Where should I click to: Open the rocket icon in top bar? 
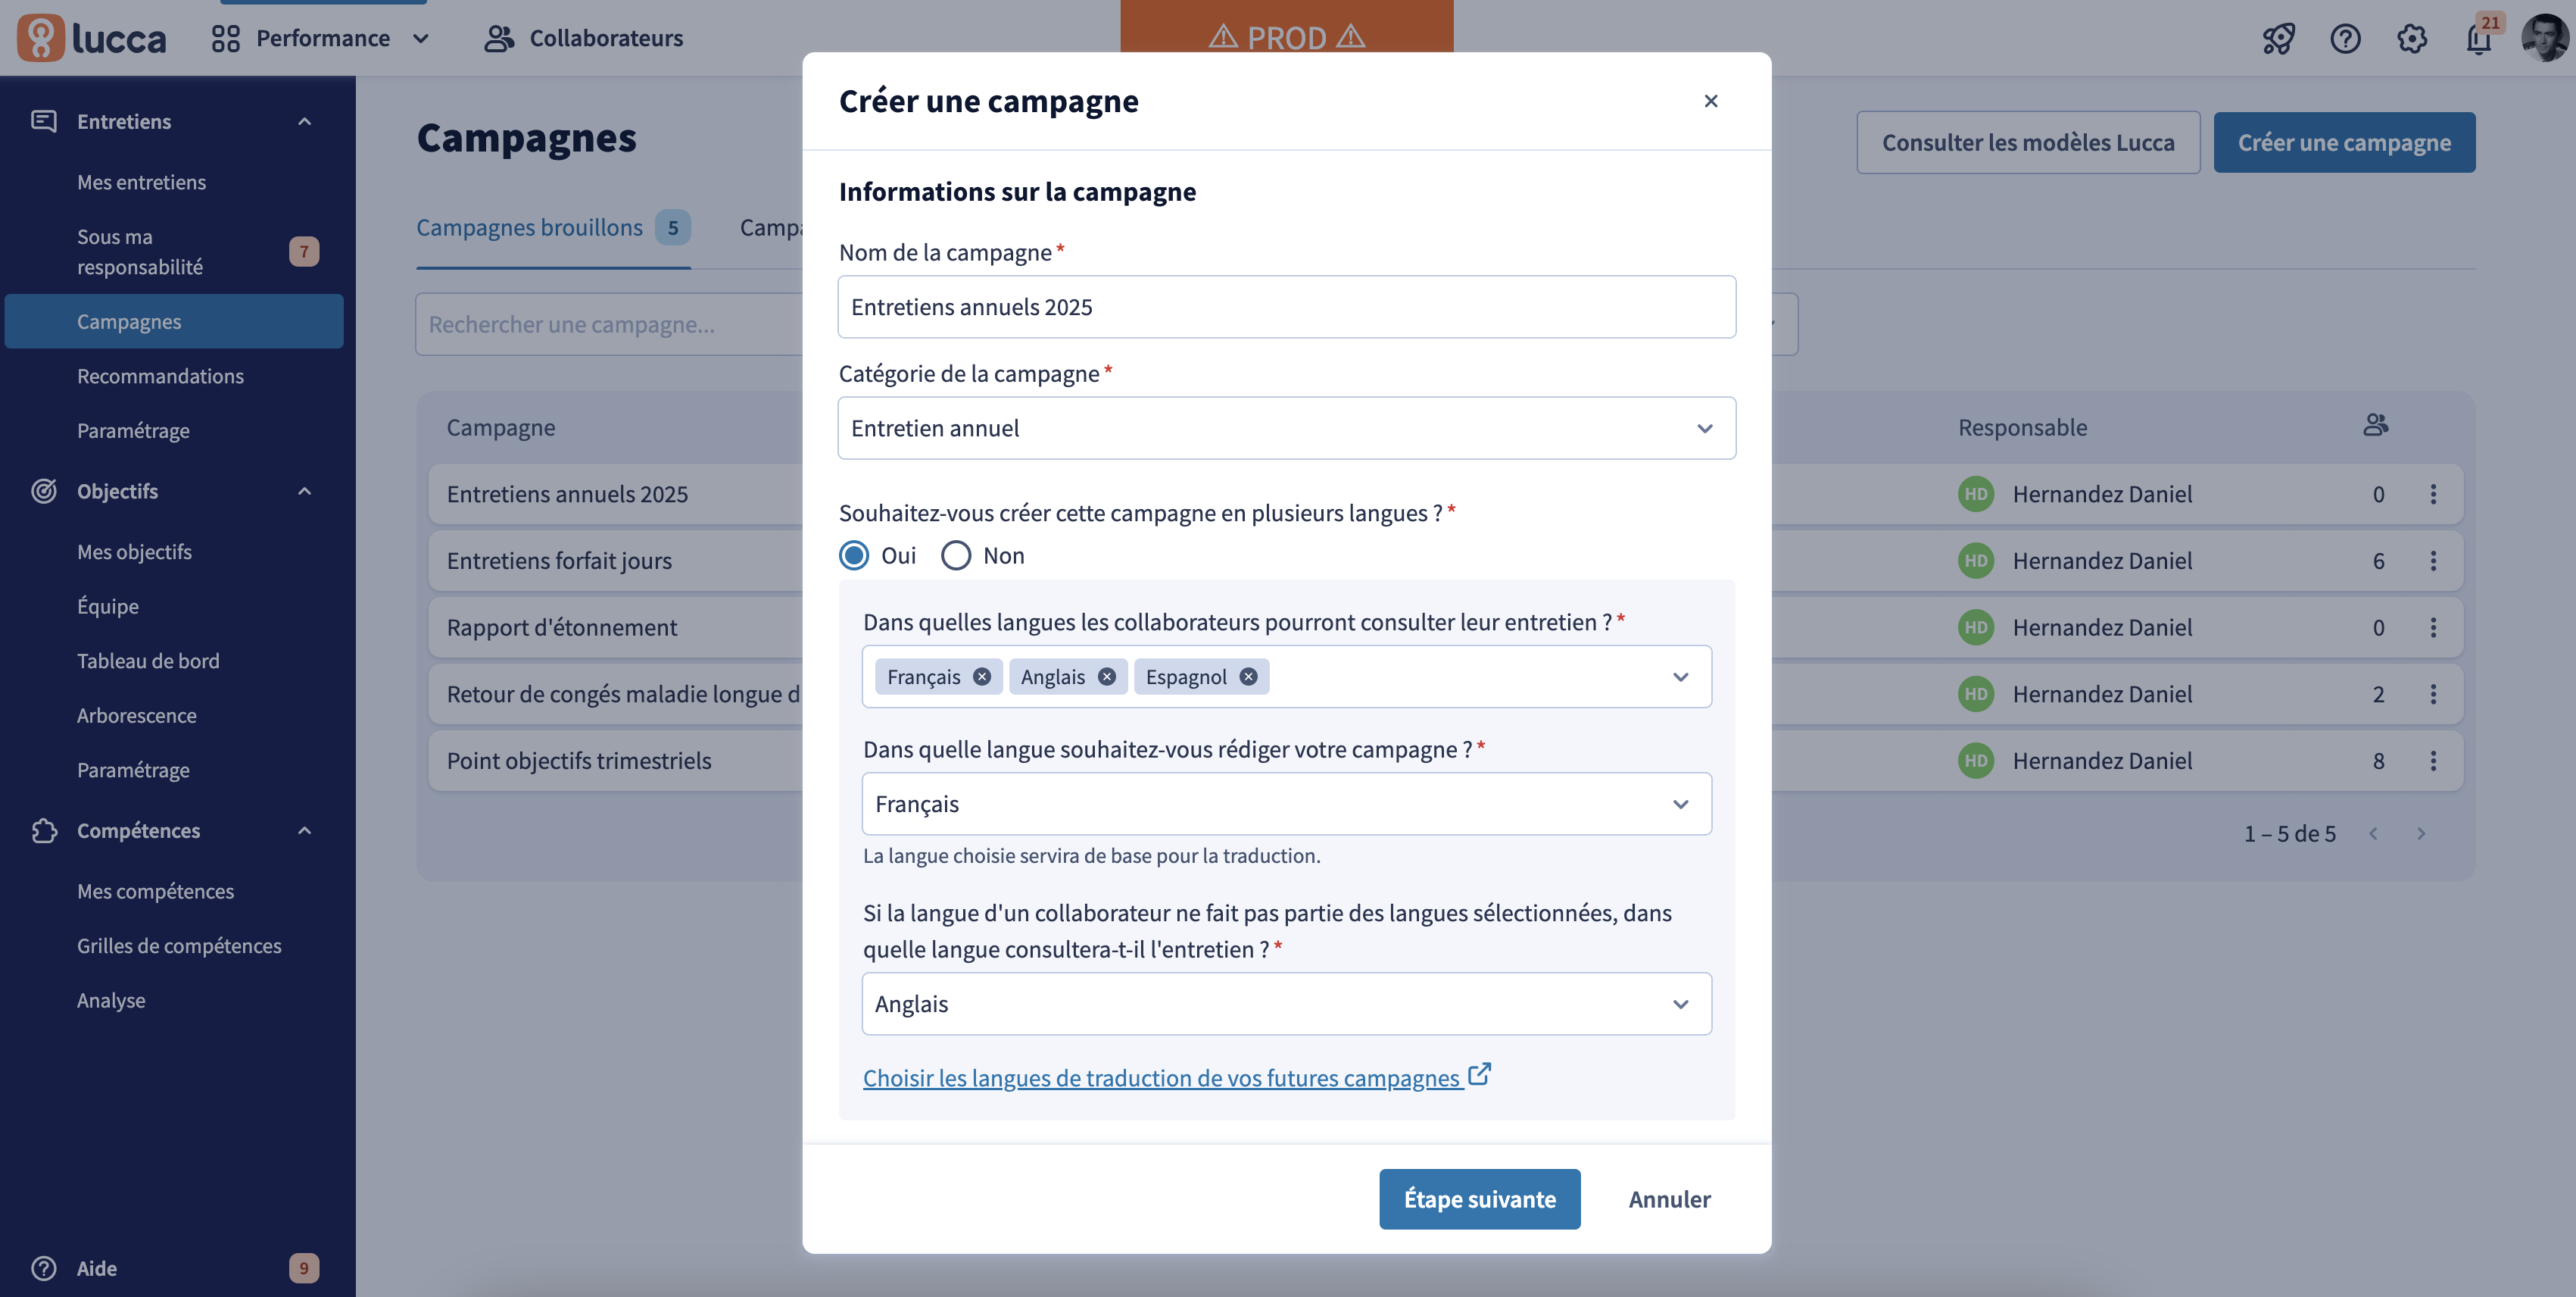[x=2278, y=39]
